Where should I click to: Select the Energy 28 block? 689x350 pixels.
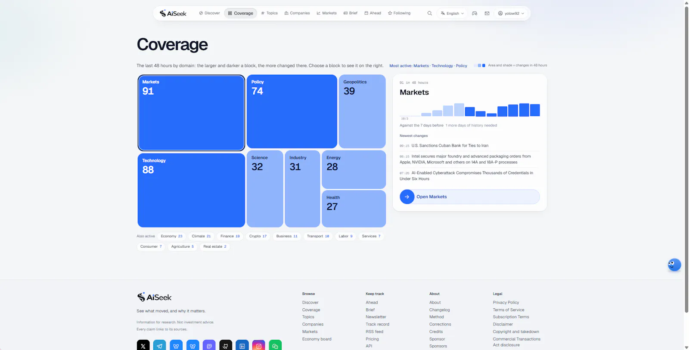pos(354,169)
